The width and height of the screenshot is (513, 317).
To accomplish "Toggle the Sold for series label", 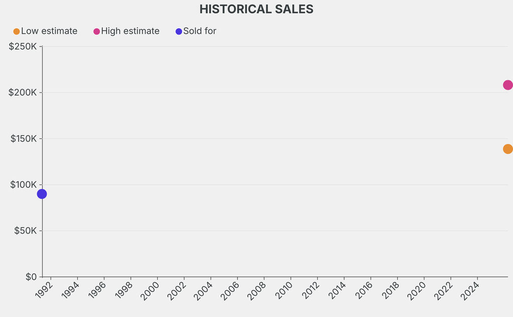I will [199, 31].
